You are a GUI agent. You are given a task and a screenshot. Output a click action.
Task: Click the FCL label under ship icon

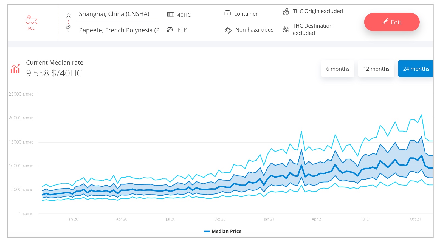pos(31,28)
